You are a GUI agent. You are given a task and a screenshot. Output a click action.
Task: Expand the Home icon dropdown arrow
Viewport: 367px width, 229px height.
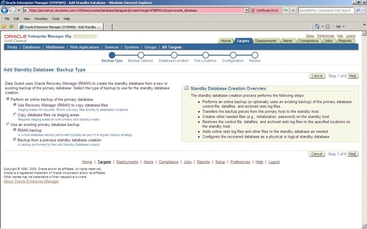point(322,27)
